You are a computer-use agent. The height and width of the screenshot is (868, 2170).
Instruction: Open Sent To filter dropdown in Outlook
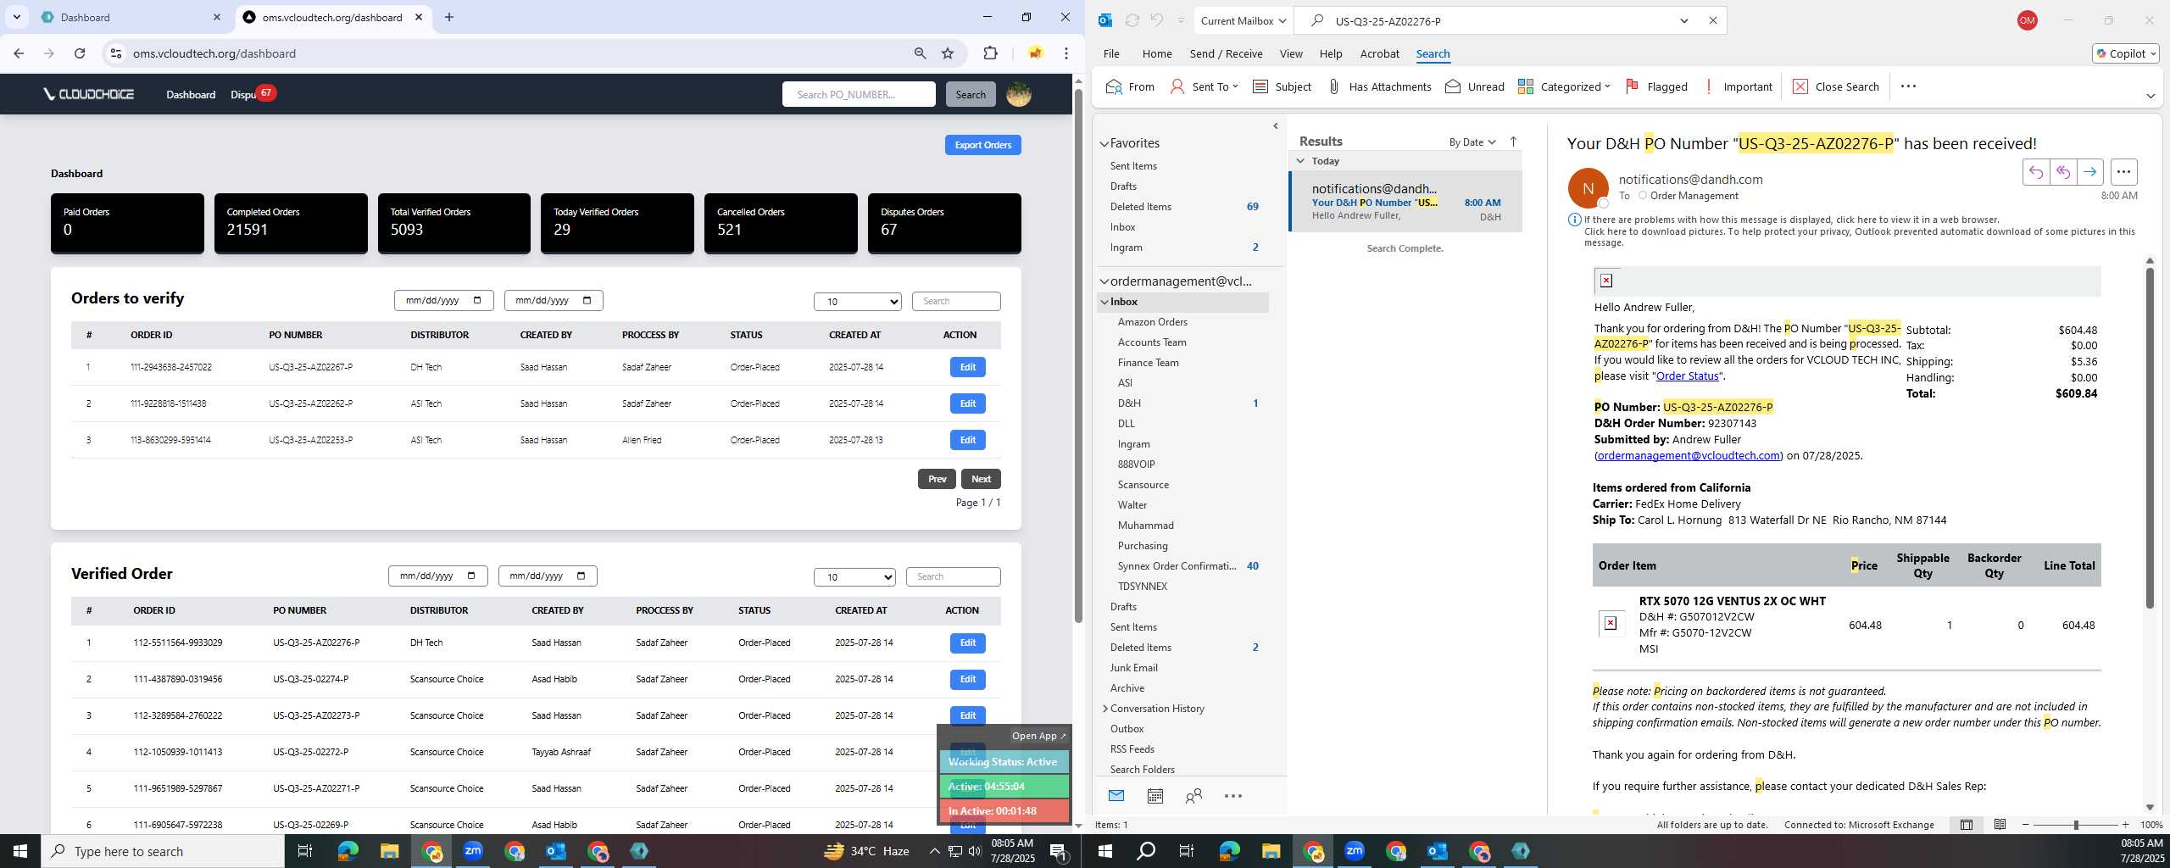coord(1205,86)
